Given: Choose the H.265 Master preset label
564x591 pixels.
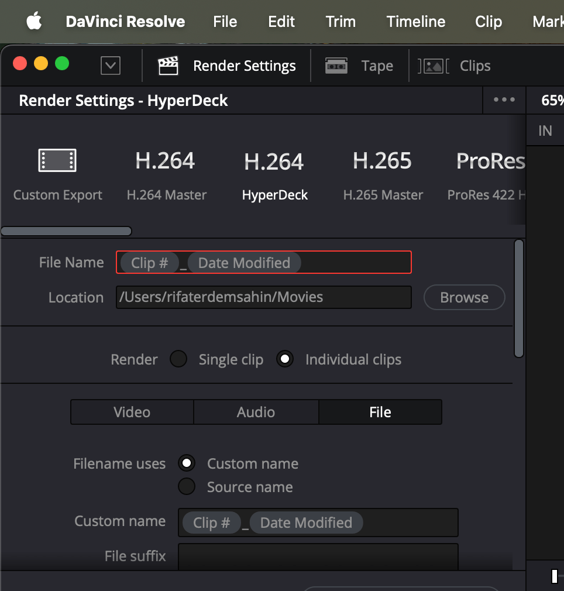Looking at the screenshot, I should click(383, 195).
